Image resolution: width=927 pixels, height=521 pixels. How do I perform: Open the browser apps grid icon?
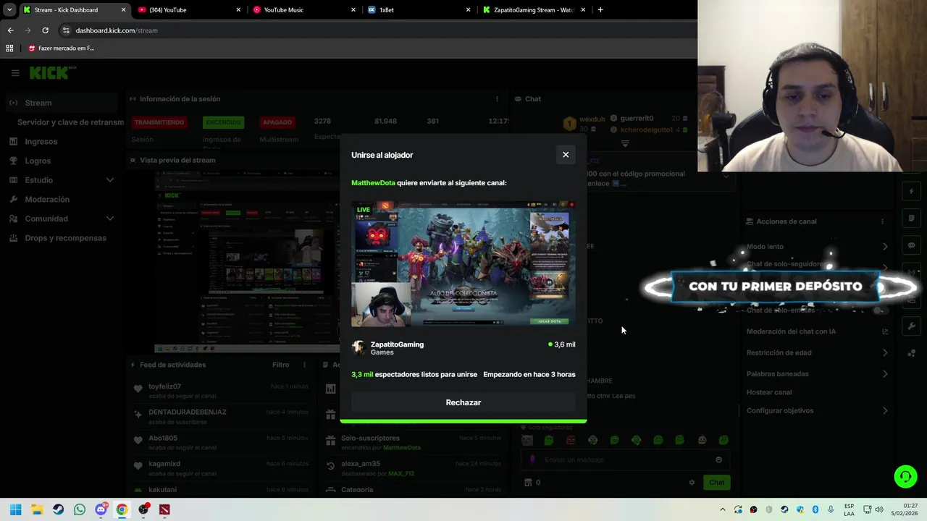[9, 48]
